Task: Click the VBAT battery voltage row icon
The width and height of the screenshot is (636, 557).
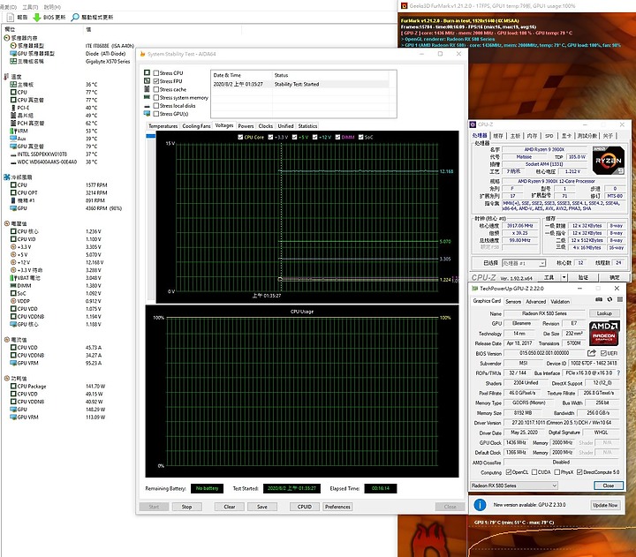Action: (x=13, y=278)
